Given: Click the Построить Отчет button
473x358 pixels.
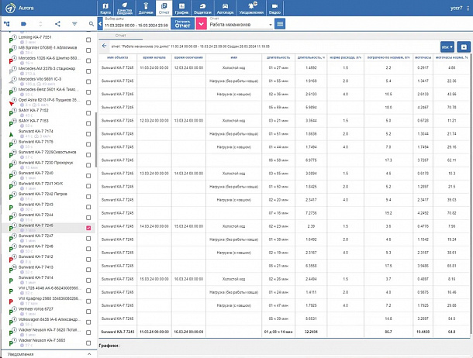Looking at the screenshot, I should click(x=182, y=24).
